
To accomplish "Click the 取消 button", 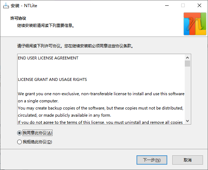I will pos(188,160).
